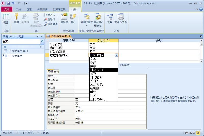Open the 关系 relationships window
Viewport: 204px width, 136px height.
click(x=110, y=19)
